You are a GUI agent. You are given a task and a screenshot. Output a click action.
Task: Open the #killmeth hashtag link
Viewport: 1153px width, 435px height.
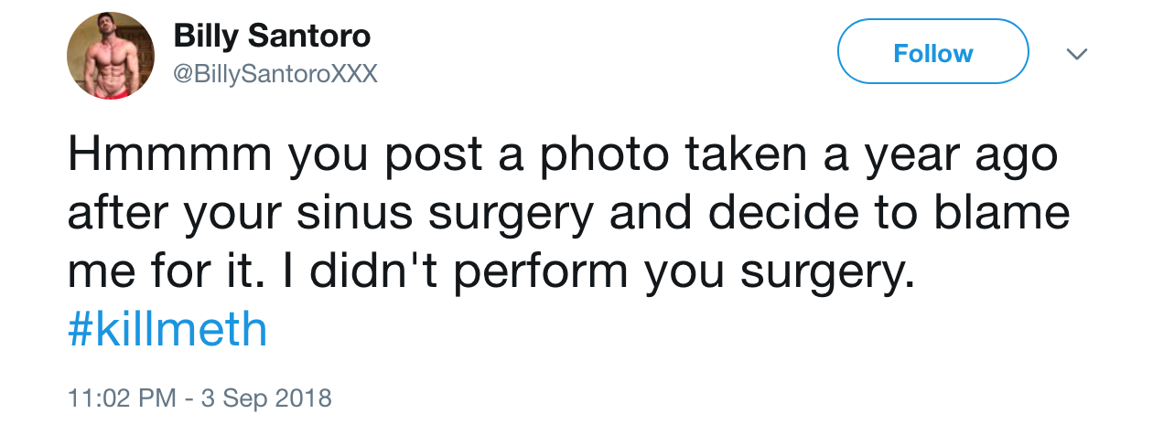click(x=168, y=330)
